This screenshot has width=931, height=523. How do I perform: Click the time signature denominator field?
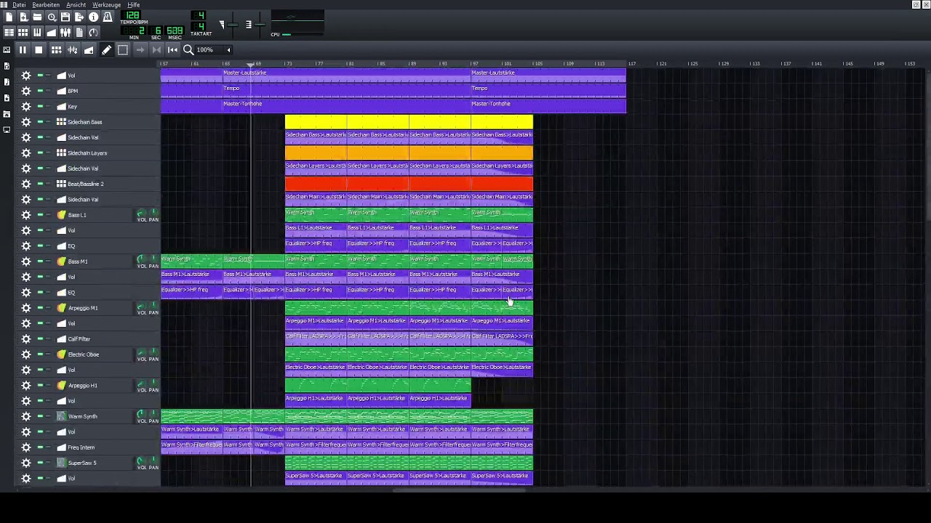199,27
